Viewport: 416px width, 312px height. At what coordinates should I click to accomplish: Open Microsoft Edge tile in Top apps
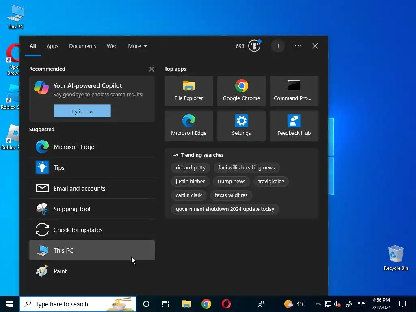click(x=188, y=126)
